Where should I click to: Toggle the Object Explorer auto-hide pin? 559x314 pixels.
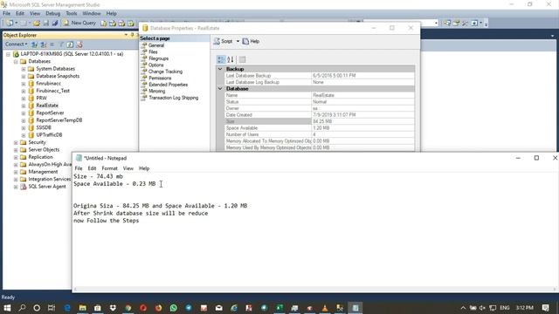coord(132,35)
